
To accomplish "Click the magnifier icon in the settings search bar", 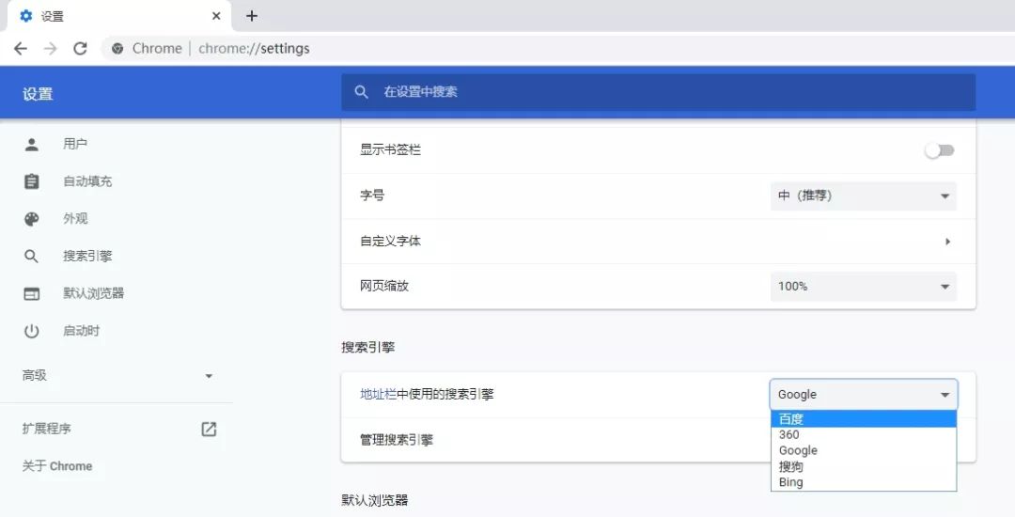I will click(x=361, y=92).
